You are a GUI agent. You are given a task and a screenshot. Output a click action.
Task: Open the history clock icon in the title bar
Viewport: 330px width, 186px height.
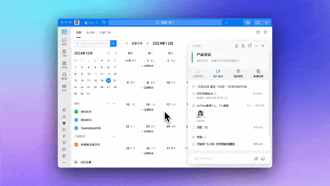pos(104,22)
